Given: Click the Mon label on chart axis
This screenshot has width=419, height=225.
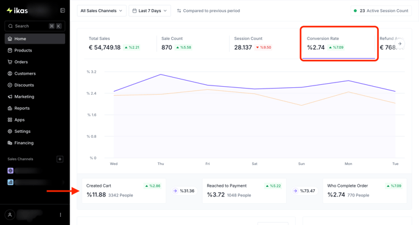Looking at the screenshot, I should coord(348,164).
